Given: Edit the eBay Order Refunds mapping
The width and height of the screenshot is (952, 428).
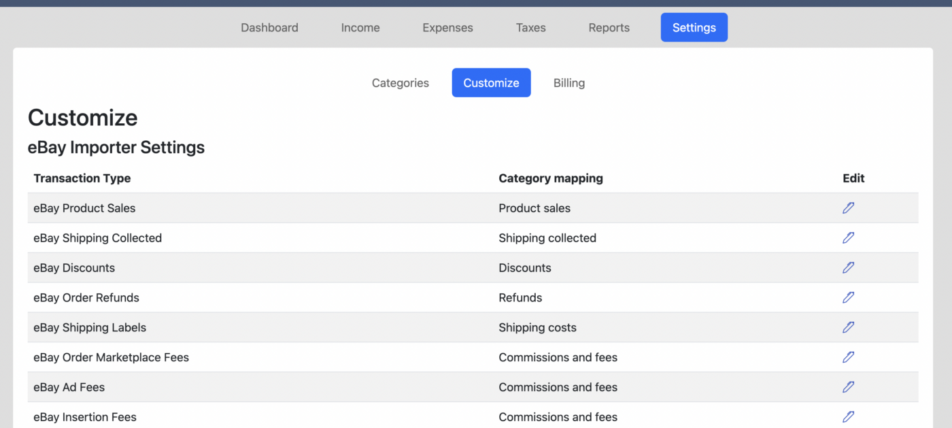Looking at the screenshot, I should coord(848,297).
